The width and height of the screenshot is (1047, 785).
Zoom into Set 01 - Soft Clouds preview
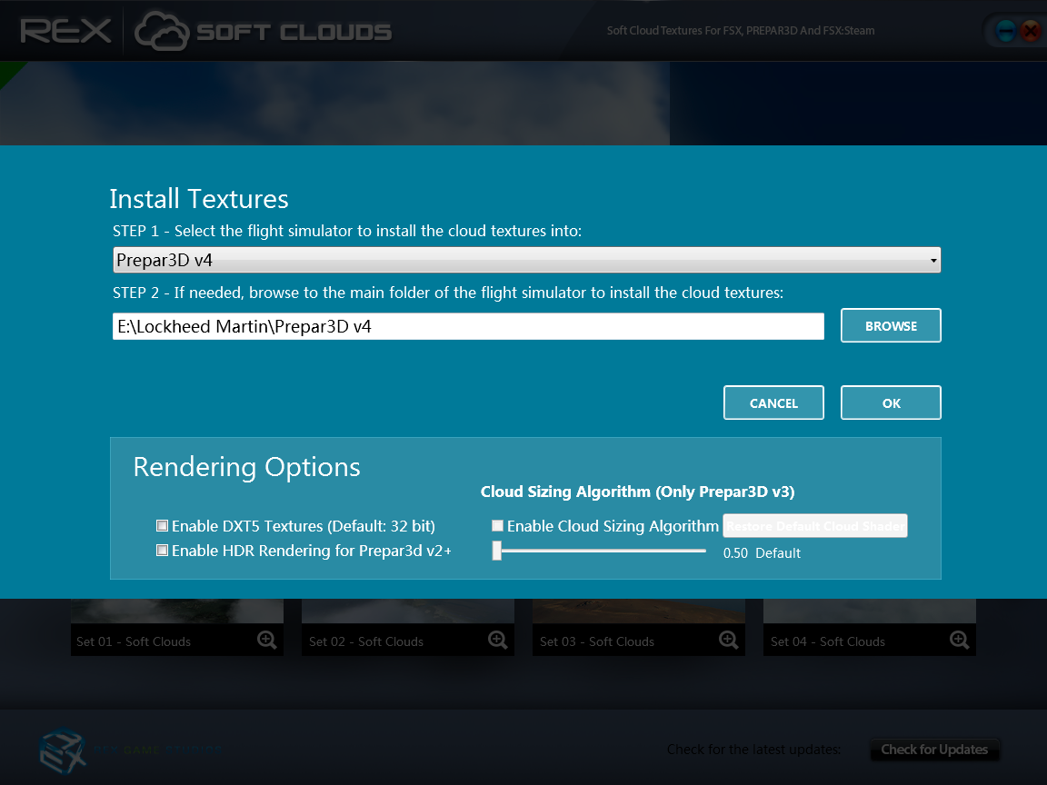[267, 641]
